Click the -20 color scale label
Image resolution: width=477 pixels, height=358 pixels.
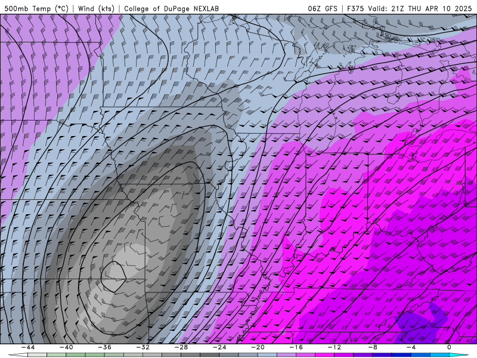[258, 347]
